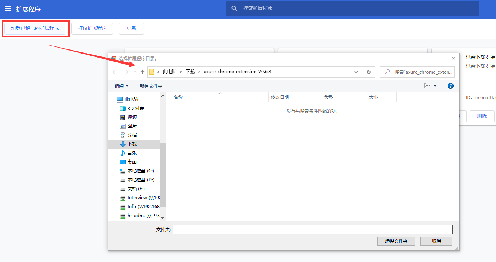496x262 pixels.
Task: Open the address bar history dropdown
Action: click(356, 72)
